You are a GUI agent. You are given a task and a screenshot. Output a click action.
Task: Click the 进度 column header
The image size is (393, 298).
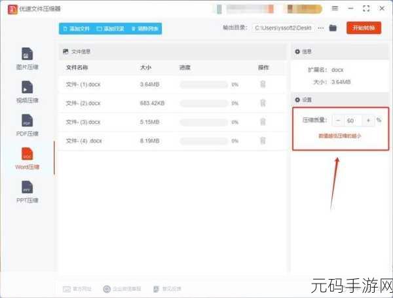(x=185, y=67)
